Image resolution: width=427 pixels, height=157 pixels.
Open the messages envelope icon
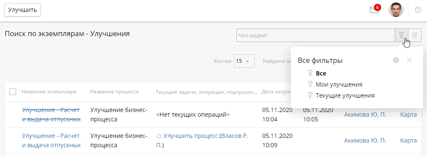pyautogui.click(x=374, y=10)
